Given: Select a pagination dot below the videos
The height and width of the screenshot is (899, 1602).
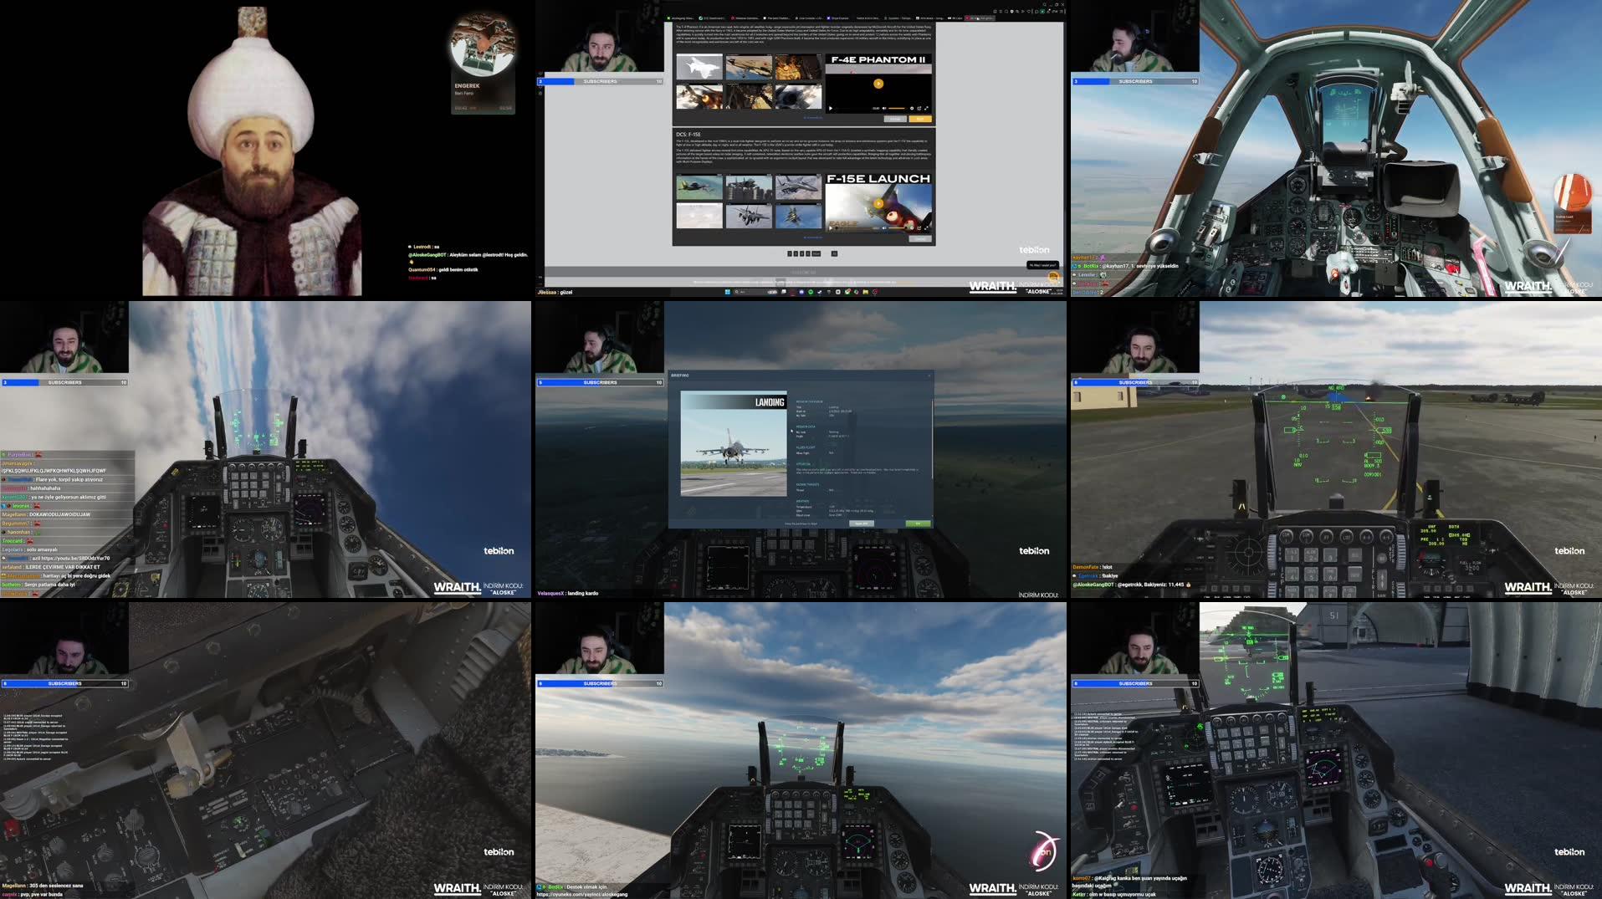Looking at the screenshot, I should [x=790, y=253].
